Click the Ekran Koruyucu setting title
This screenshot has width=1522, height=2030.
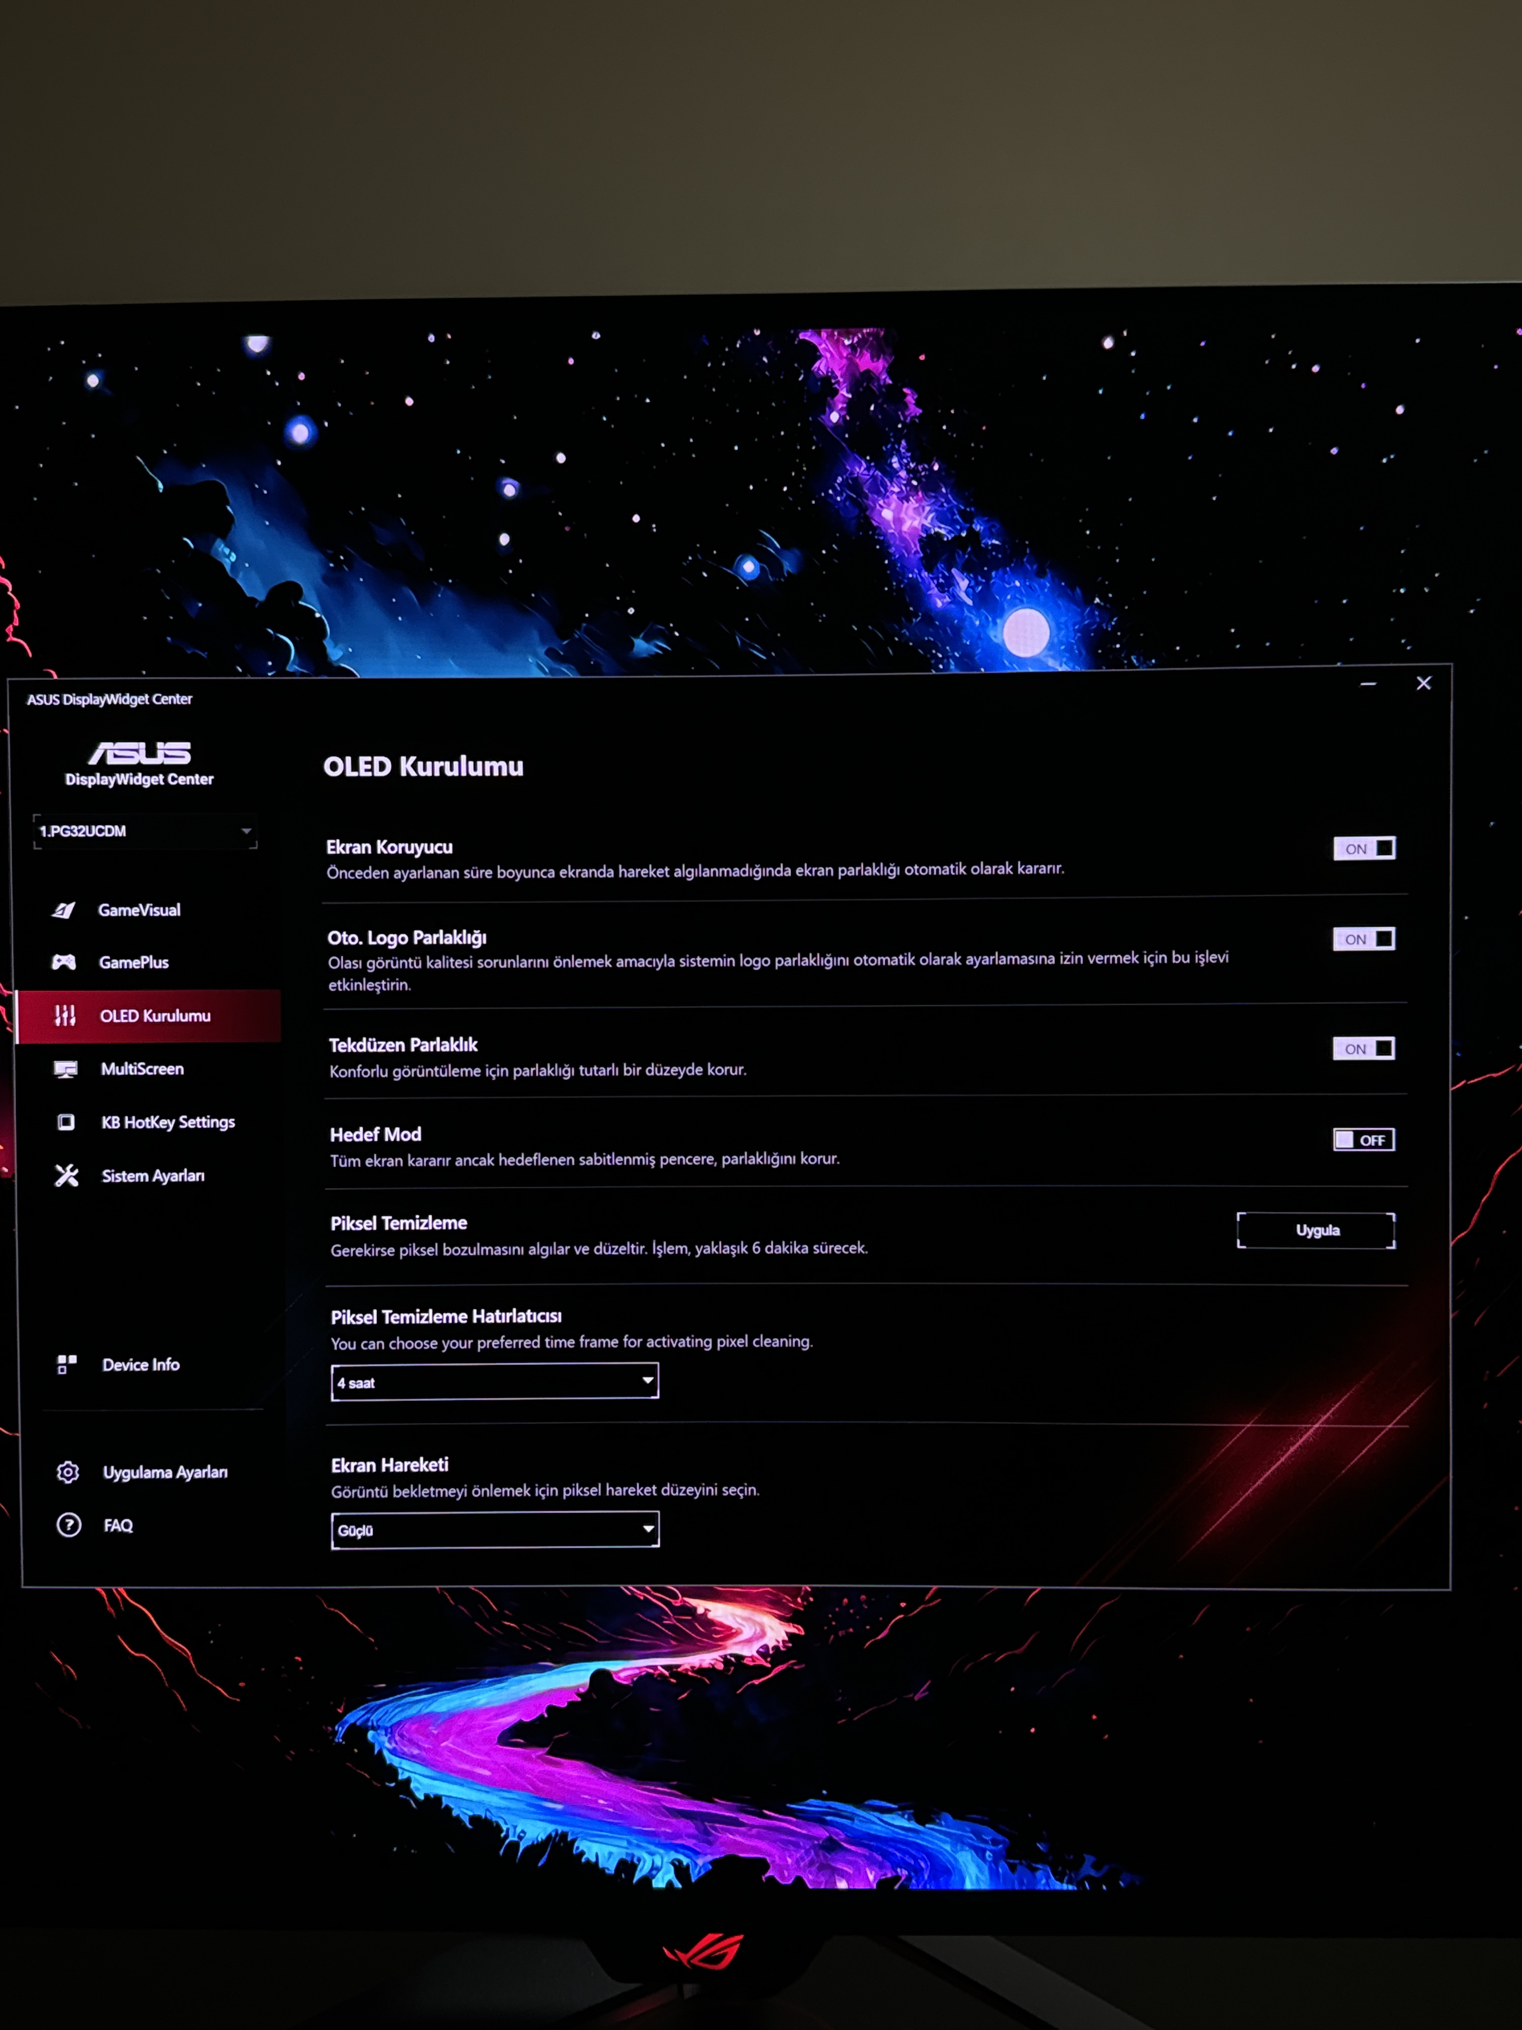click(390, 847)
